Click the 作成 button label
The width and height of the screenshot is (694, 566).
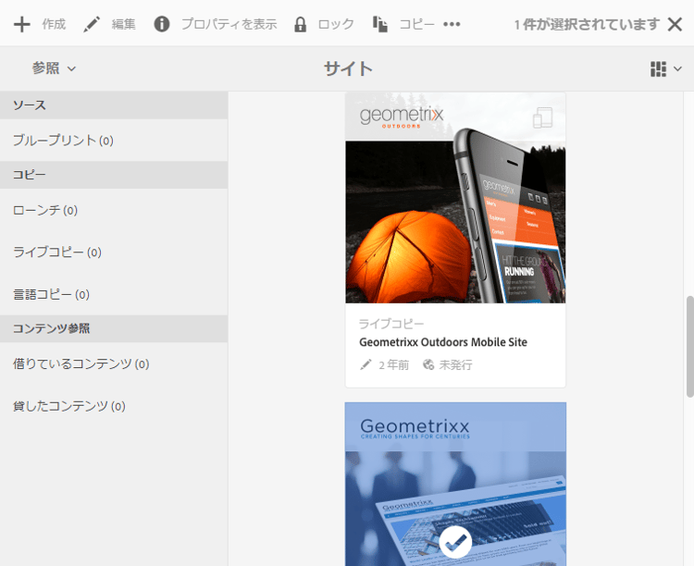pyautogui.click(x=54, y=24)
